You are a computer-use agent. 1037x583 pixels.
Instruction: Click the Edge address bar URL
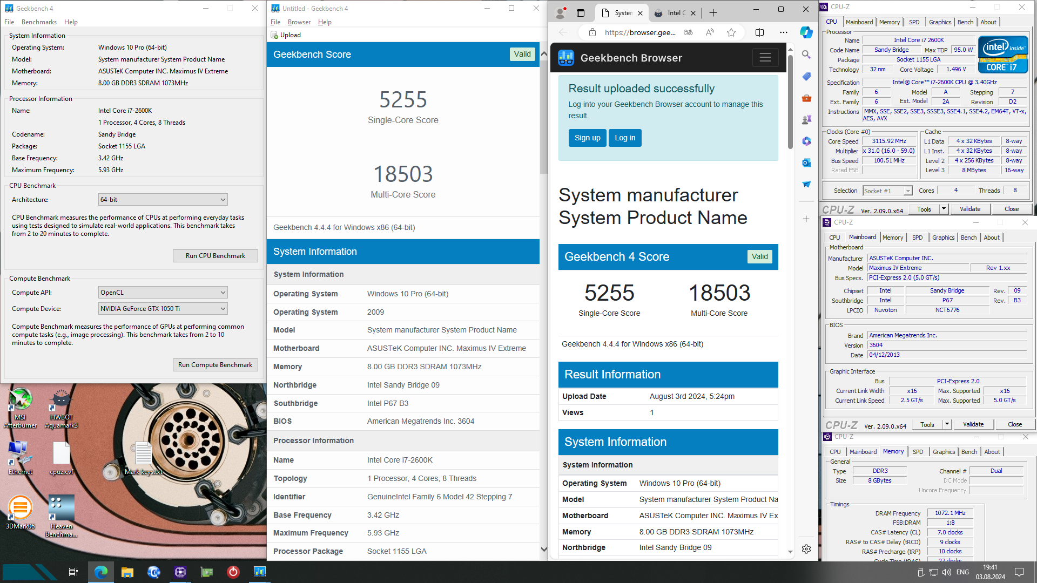point(640,32)
